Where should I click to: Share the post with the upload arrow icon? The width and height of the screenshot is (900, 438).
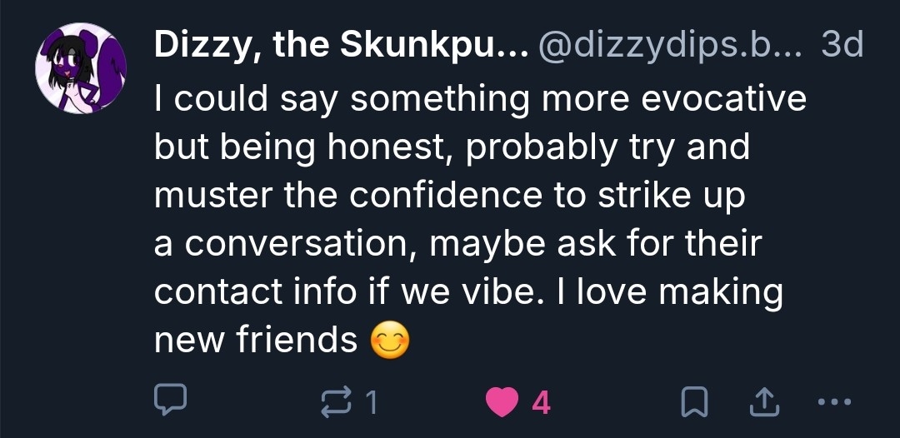tap(760, 403)
